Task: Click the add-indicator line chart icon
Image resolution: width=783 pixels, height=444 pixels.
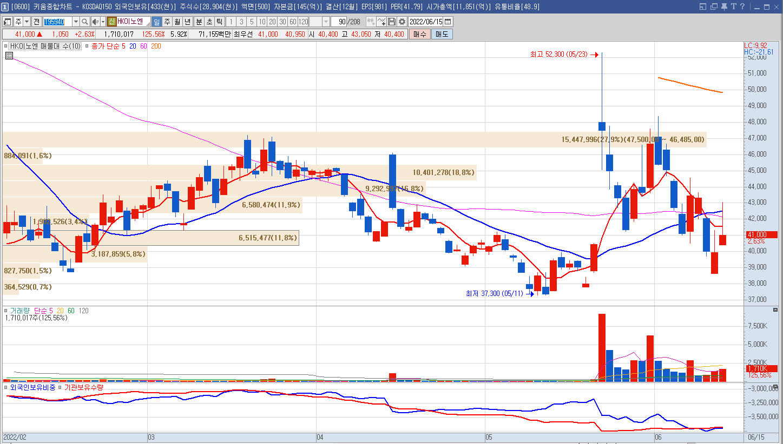Action: [381, 22]
